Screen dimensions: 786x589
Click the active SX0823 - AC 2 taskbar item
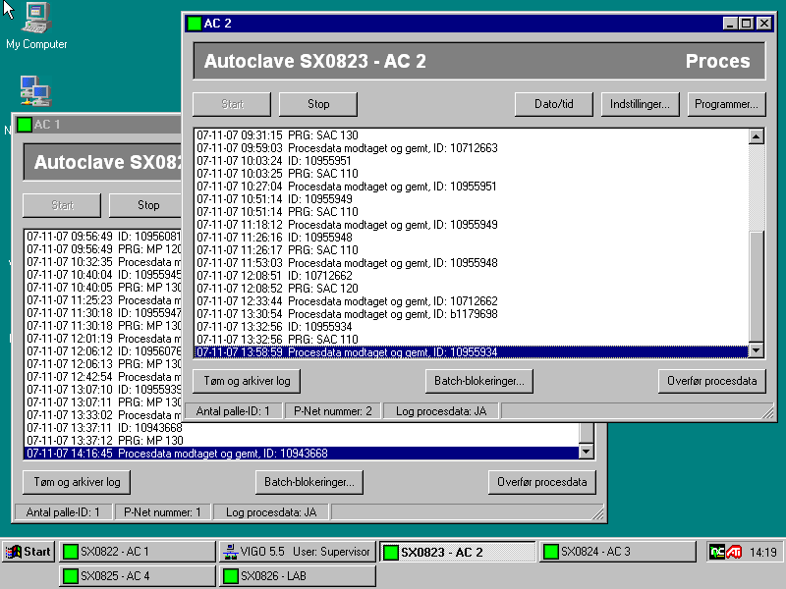458,552
